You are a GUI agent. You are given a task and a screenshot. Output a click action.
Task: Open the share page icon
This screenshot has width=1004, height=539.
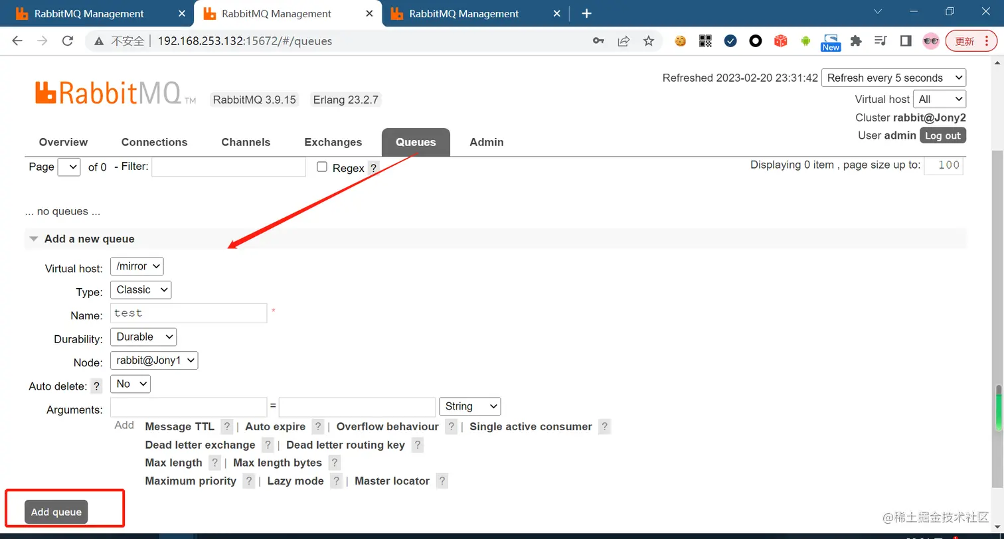[624, 41]
